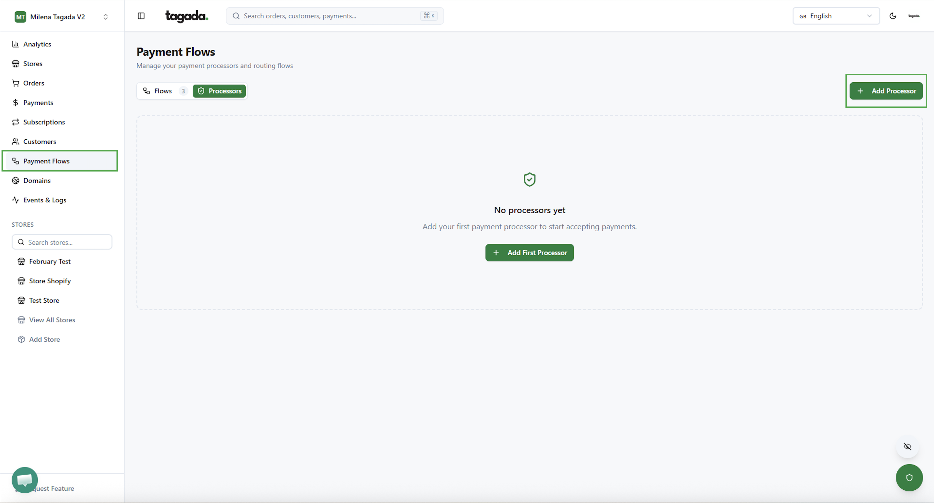This screenshot has height=503, width=934.
Task: Open the chat support bubble
Action: point(25,480)
